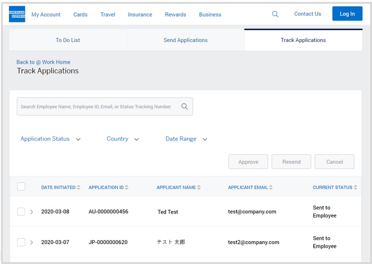Check the box for AU-0000000456 row

tap(21, 212)
